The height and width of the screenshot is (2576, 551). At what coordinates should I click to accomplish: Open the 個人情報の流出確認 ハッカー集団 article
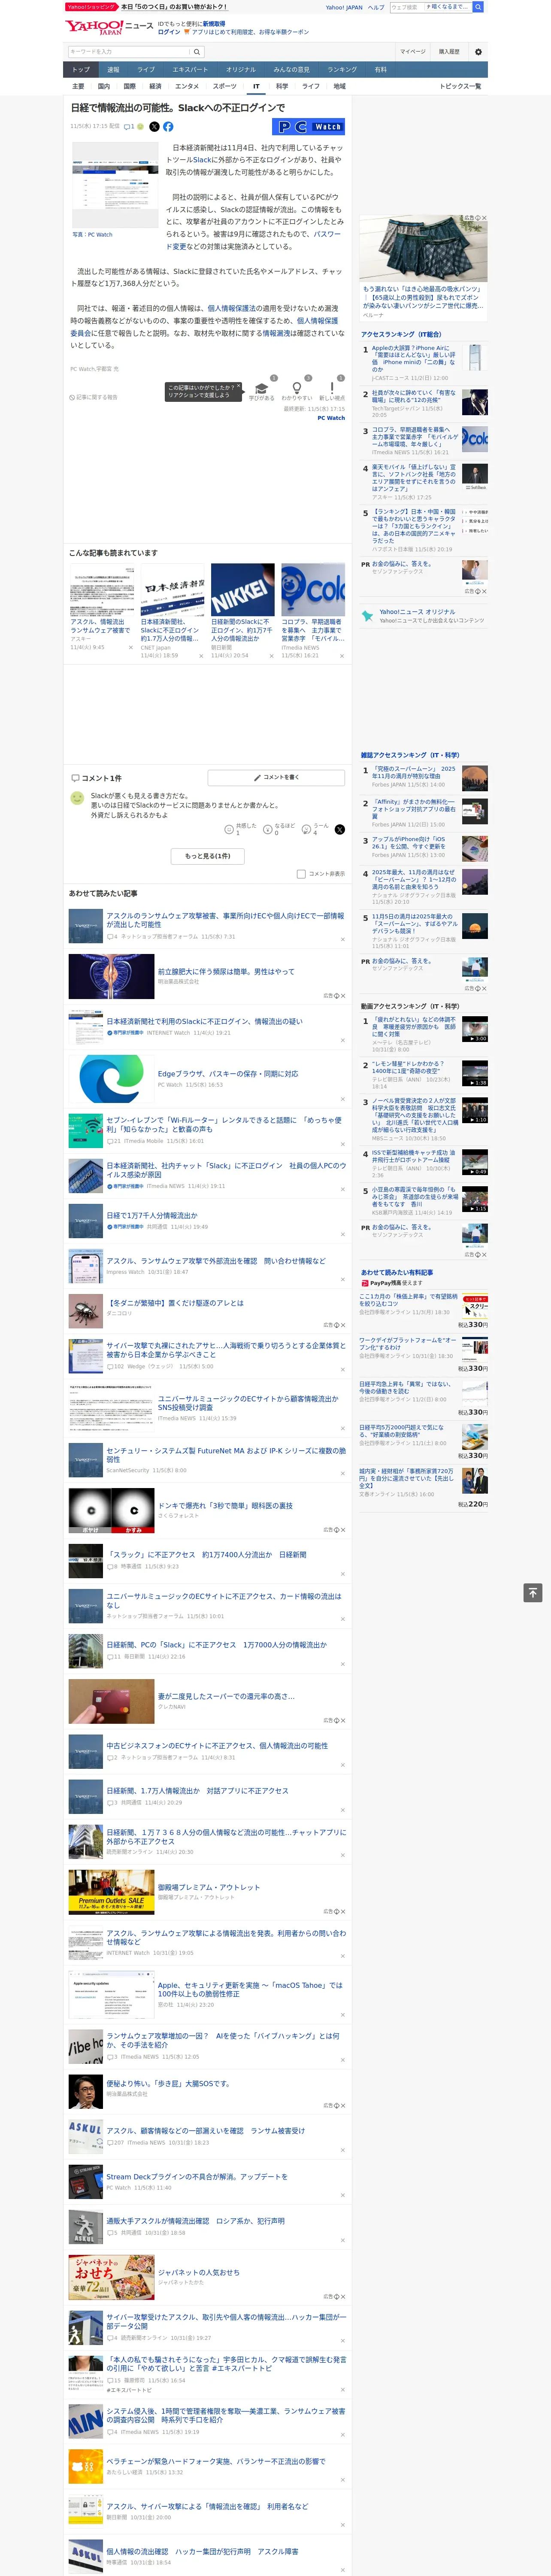pos(202,2551)
